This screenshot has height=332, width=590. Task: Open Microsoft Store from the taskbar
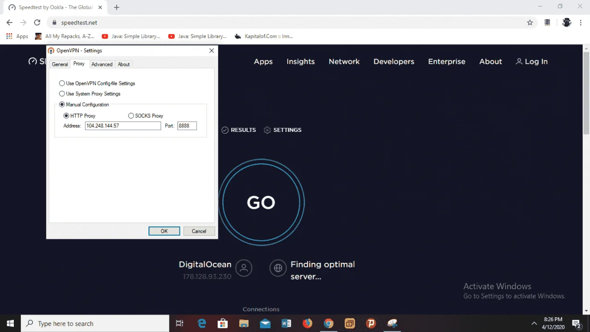click(x=223, y=323)
